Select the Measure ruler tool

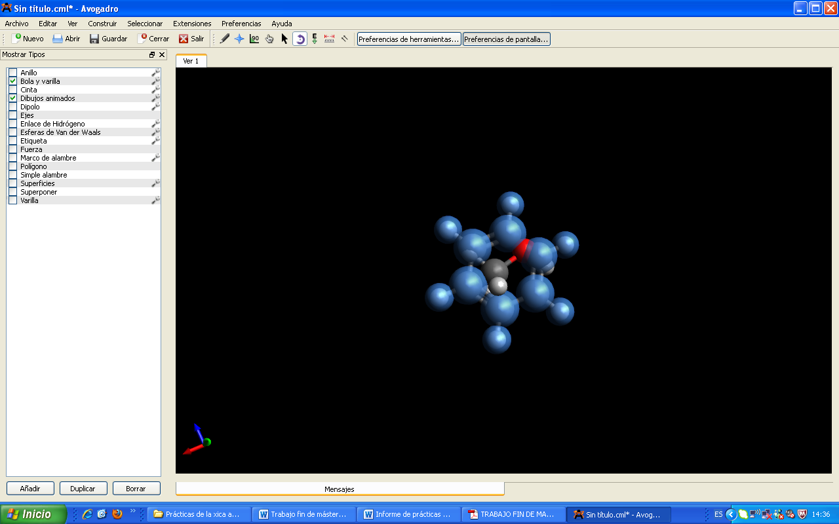[x=329, y=39]
